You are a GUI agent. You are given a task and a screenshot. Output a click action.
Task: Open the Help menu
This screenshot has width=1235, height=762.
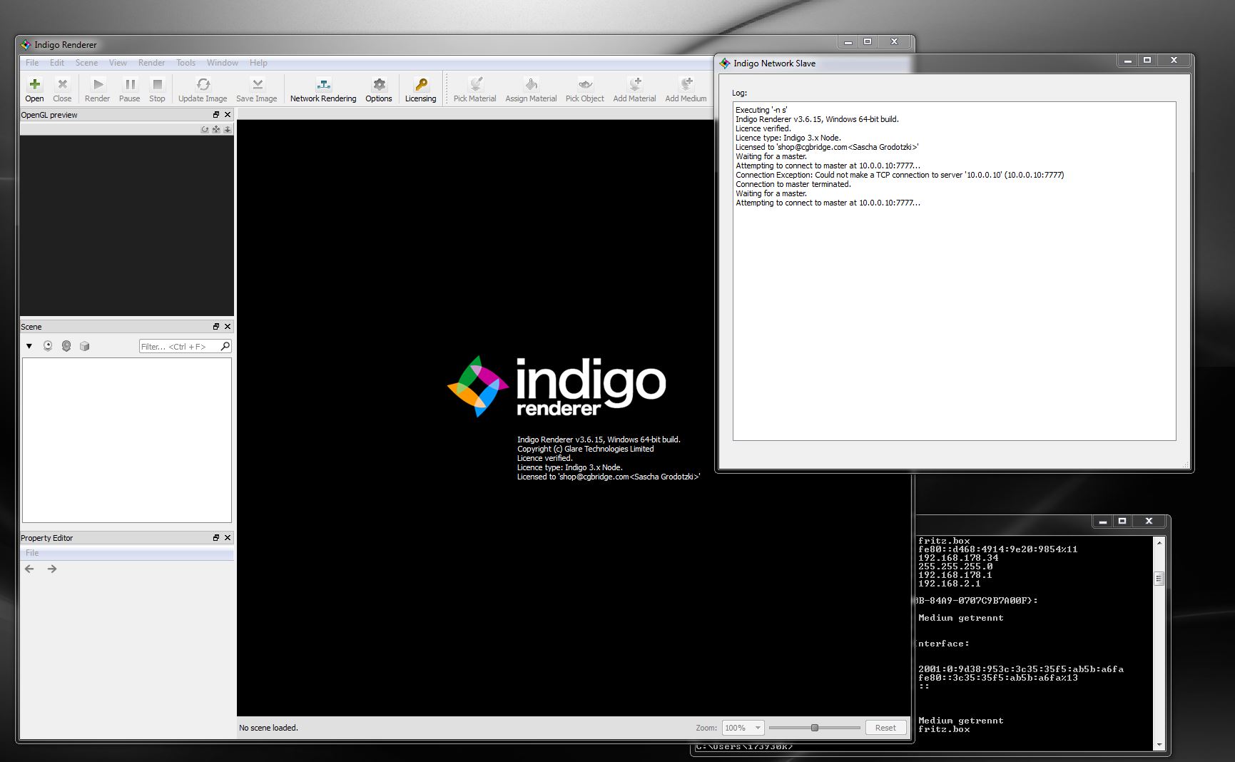click(258, 63)
